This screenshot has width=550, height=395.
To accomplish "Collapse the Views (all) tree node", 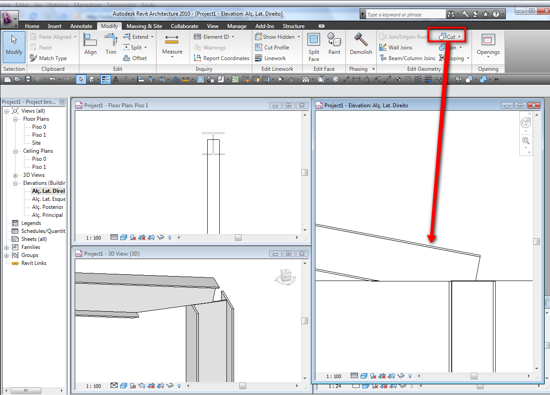I will pos(7,111).
